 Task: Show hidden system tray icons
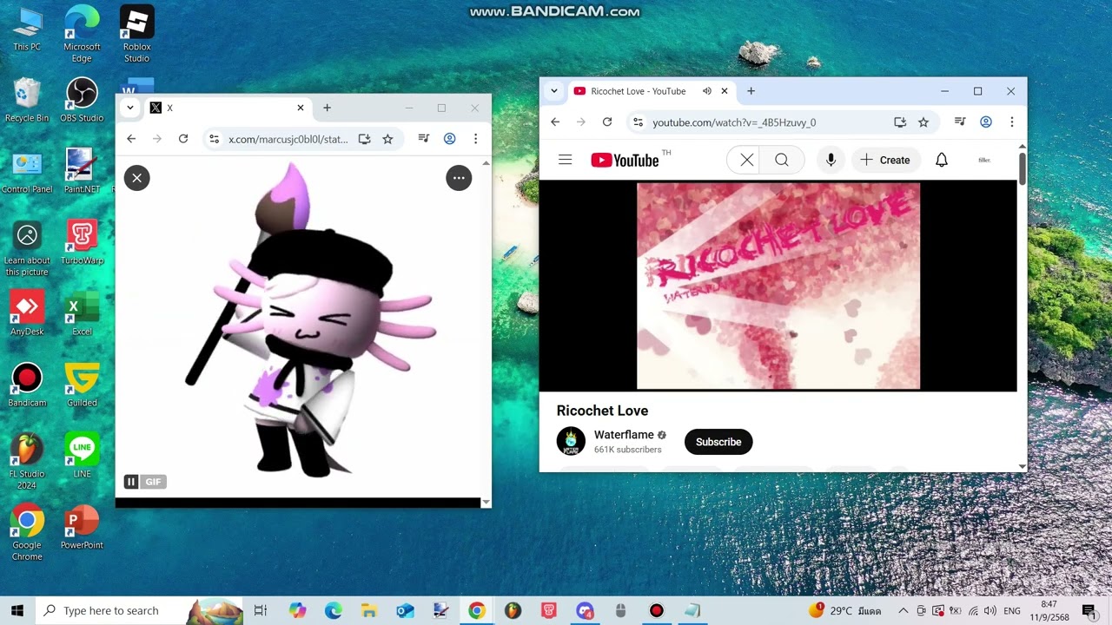(903, 611)
